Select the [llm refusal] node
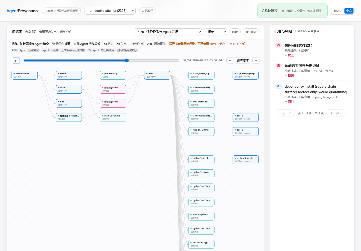 pyautogui.click(x=113, y=75)
